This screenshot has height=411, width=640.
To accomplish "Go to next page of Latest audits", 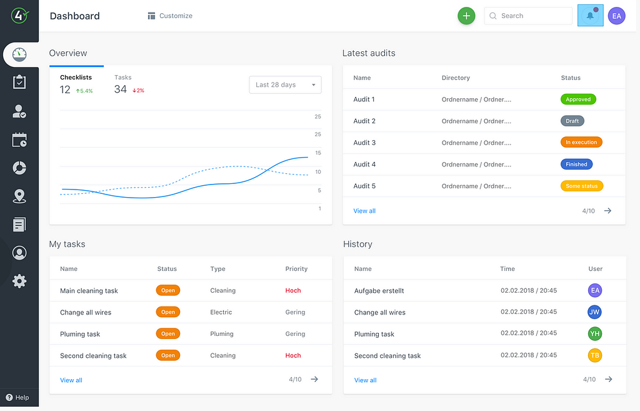I will (607, 211).
